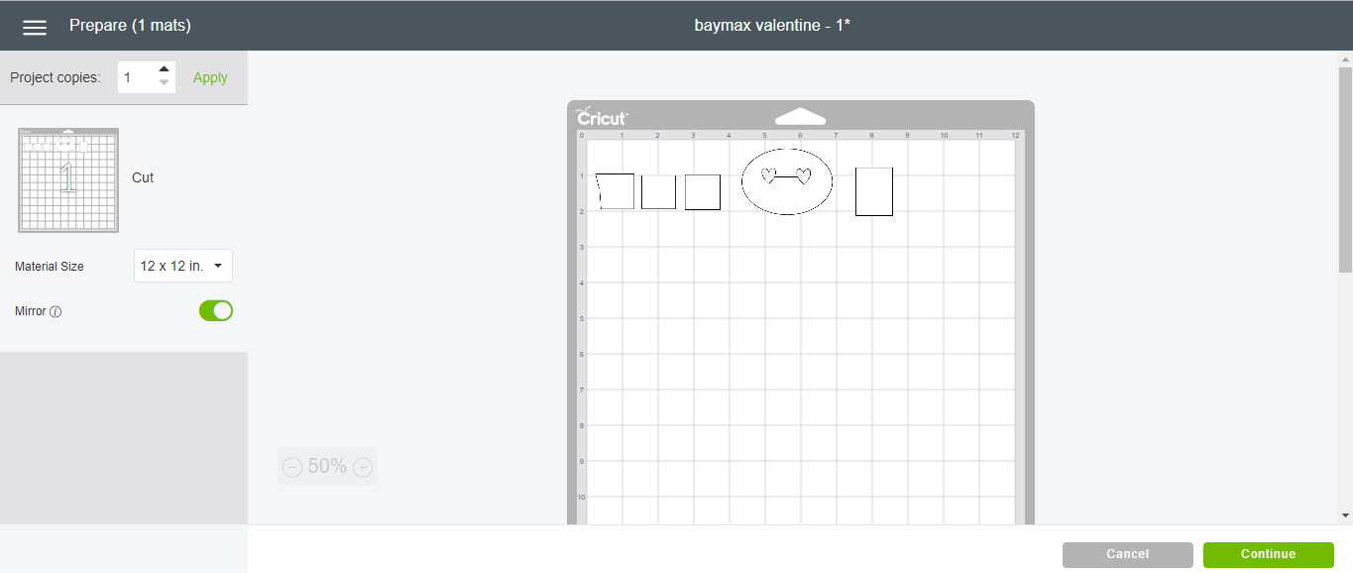Screen dimensions: 1353x573
Task: Turn off the Mirror toggle
Action: point(216,310)
